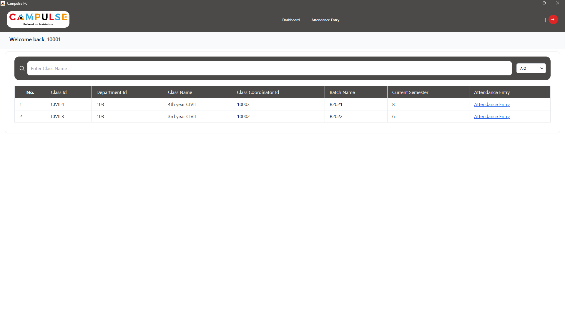Click the red logout arrow button
Screen dimensions: 565x318
tap(553, 19)
